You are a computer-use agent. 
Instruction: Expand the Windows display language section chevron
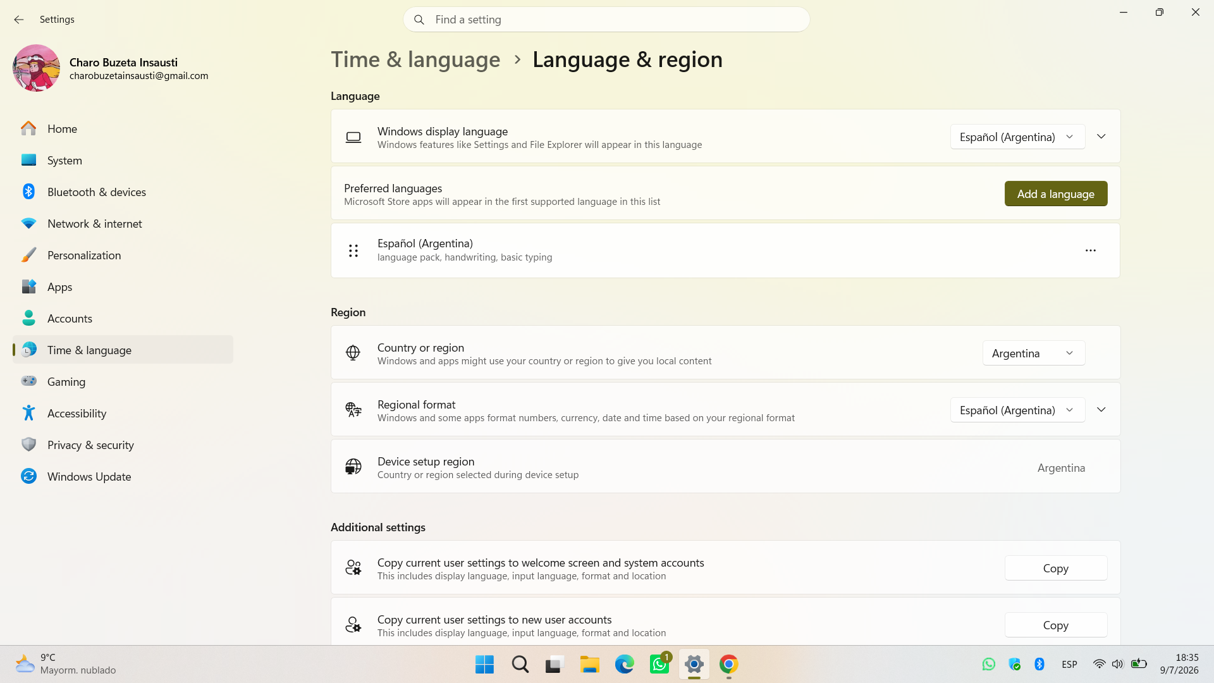[1101, 137]
